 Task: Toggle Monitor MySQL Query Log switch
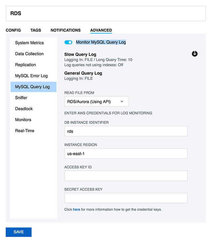point(68,42)
